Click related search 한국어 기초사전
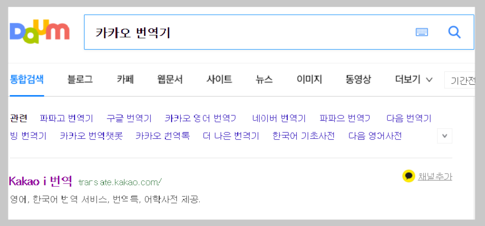 pos(304,136)
